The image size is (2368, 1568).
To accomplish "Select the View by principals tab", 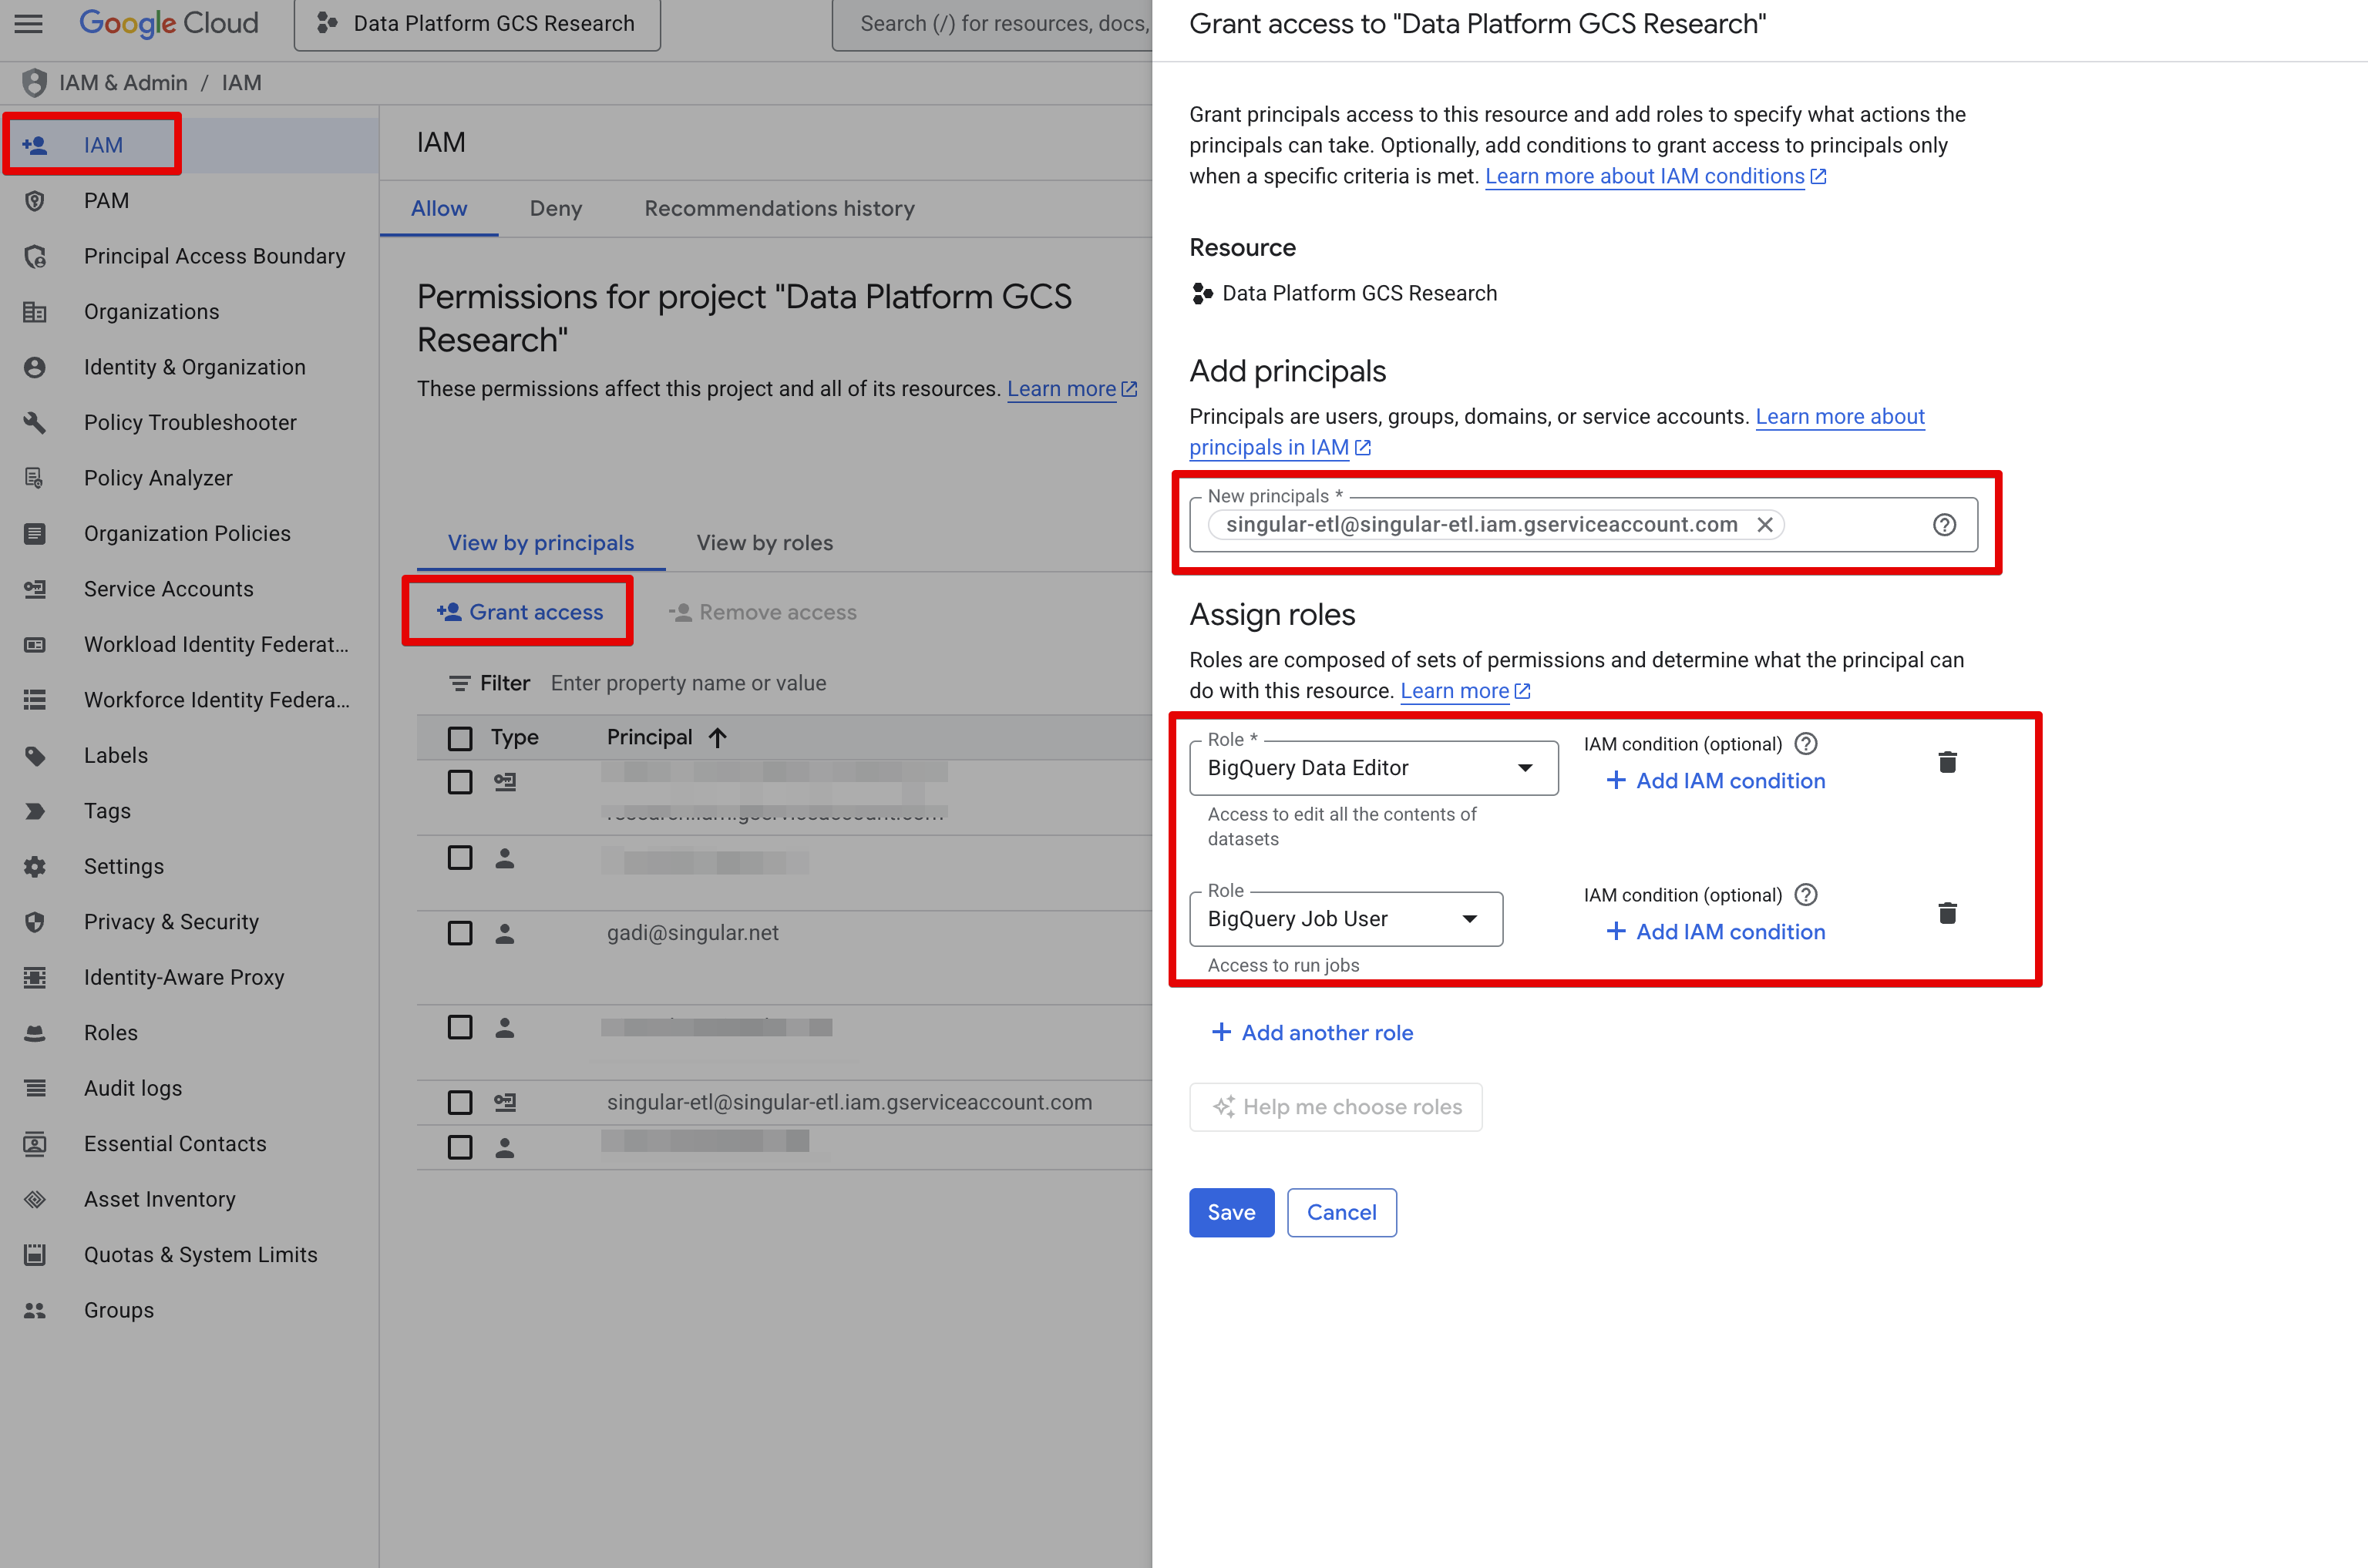I will point(541,543).
